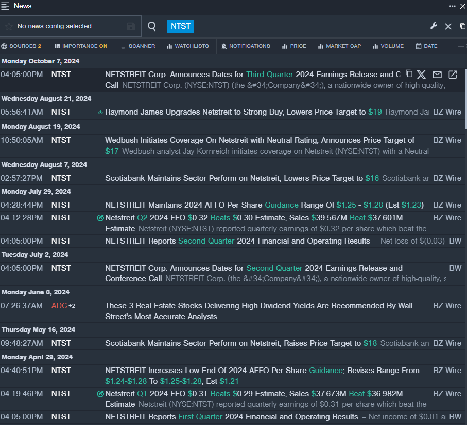This screenshot has width=467, height=425.
Task: Expand the Sources filter dropdown
Action: tap(21, 46)
